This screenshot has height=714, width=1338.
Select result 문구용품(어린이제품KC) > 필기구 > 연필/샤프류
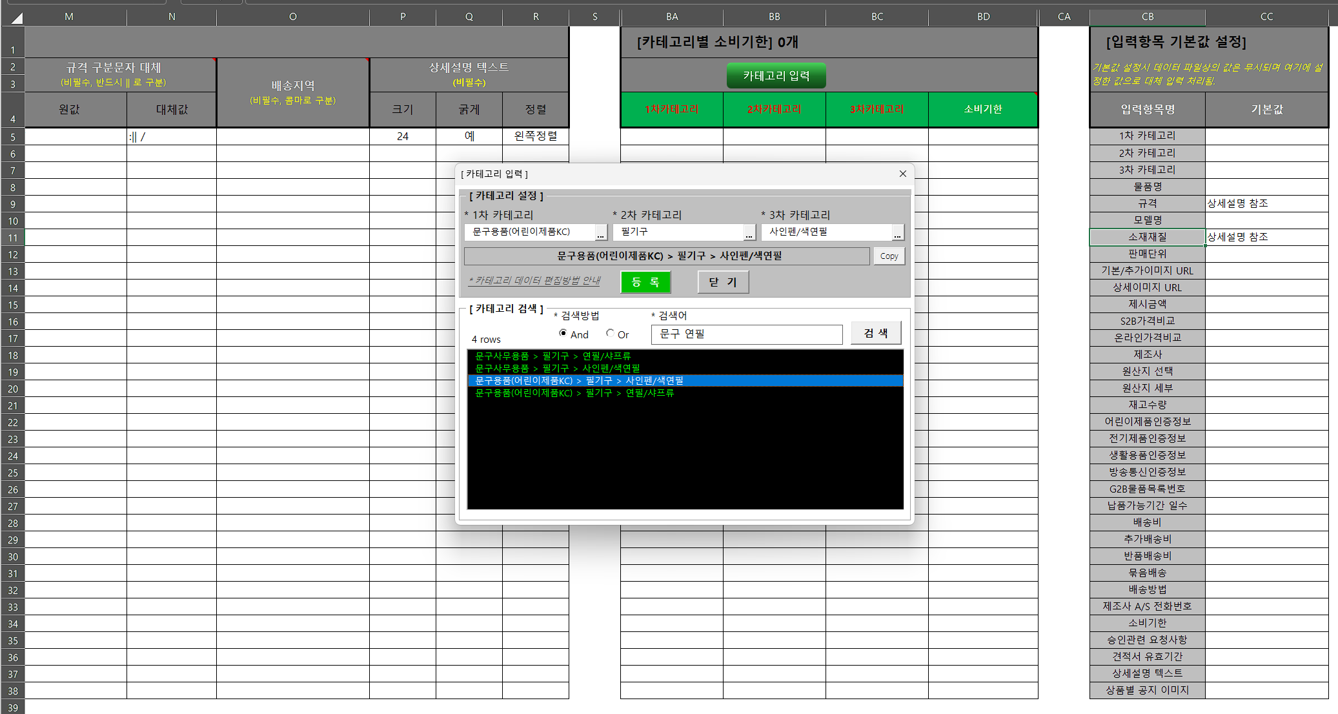[574, 393]
